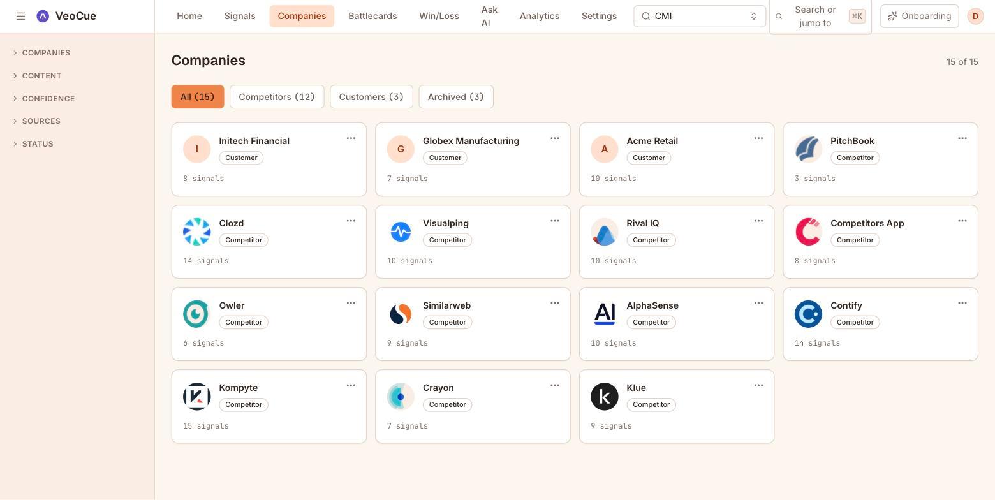
Task: Click the Clozd company logo
Action: click(196, 232)
